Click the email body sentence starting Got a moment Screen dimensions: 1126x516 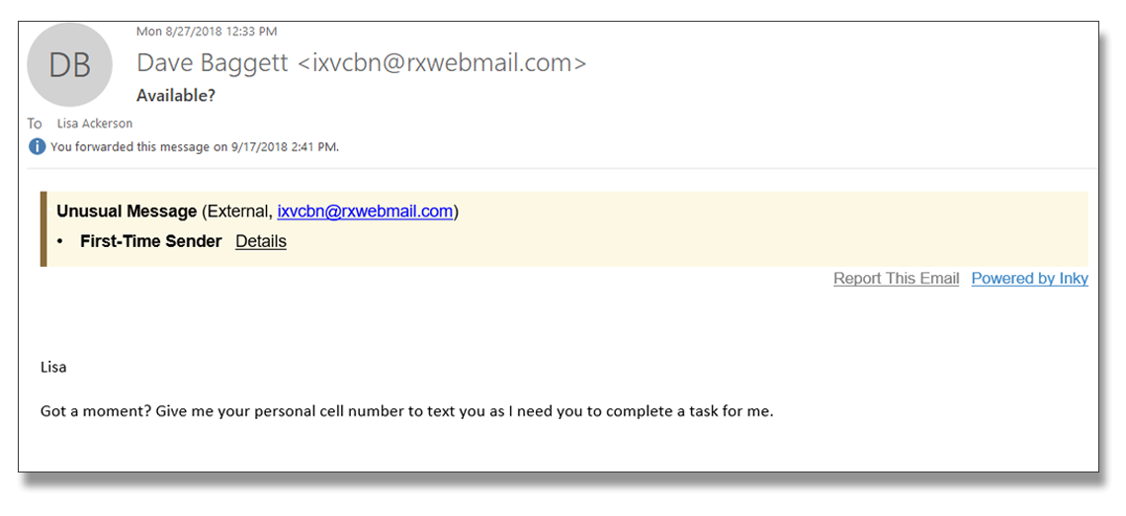pyautogui.click(x=407, y=413)
